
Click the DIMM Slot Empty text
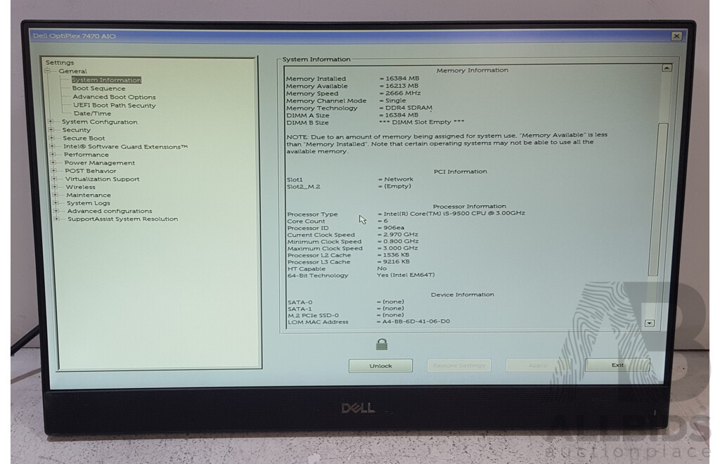click(422, 122)
